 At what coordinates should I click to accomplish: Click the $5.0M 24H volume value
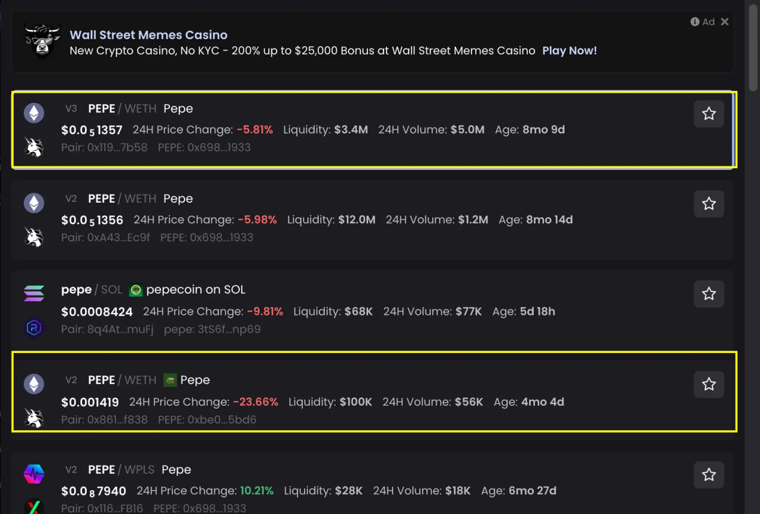[x=467, y=130]
